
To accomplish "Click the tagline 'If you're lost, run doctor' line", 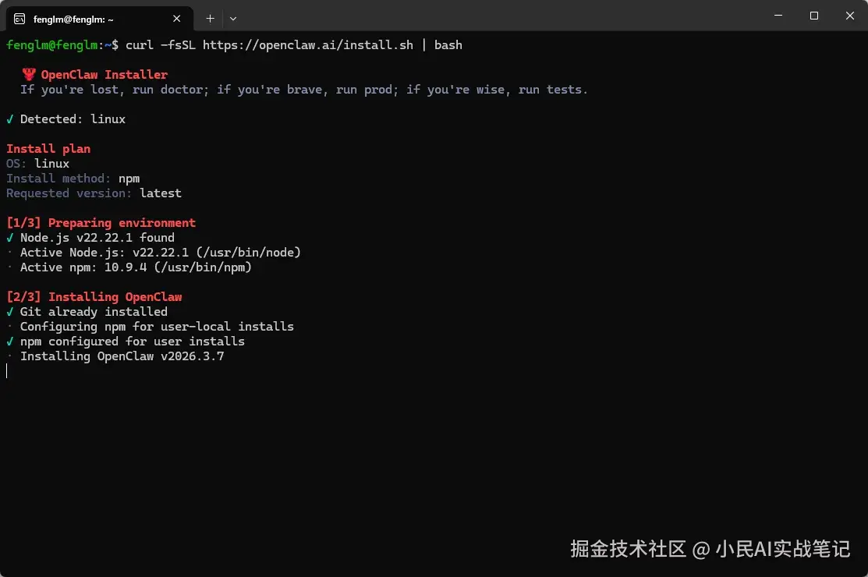I will tap(304, 90).
